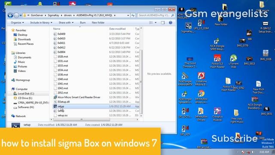Open the Octoplus Huawei desktop icon

217,115
